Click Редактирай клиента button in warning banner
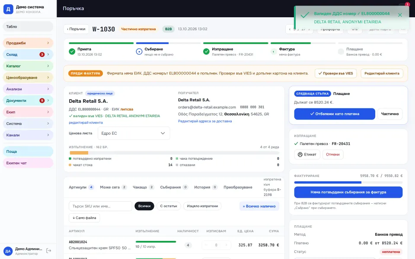The image size is (415, 259). [382, 73]
